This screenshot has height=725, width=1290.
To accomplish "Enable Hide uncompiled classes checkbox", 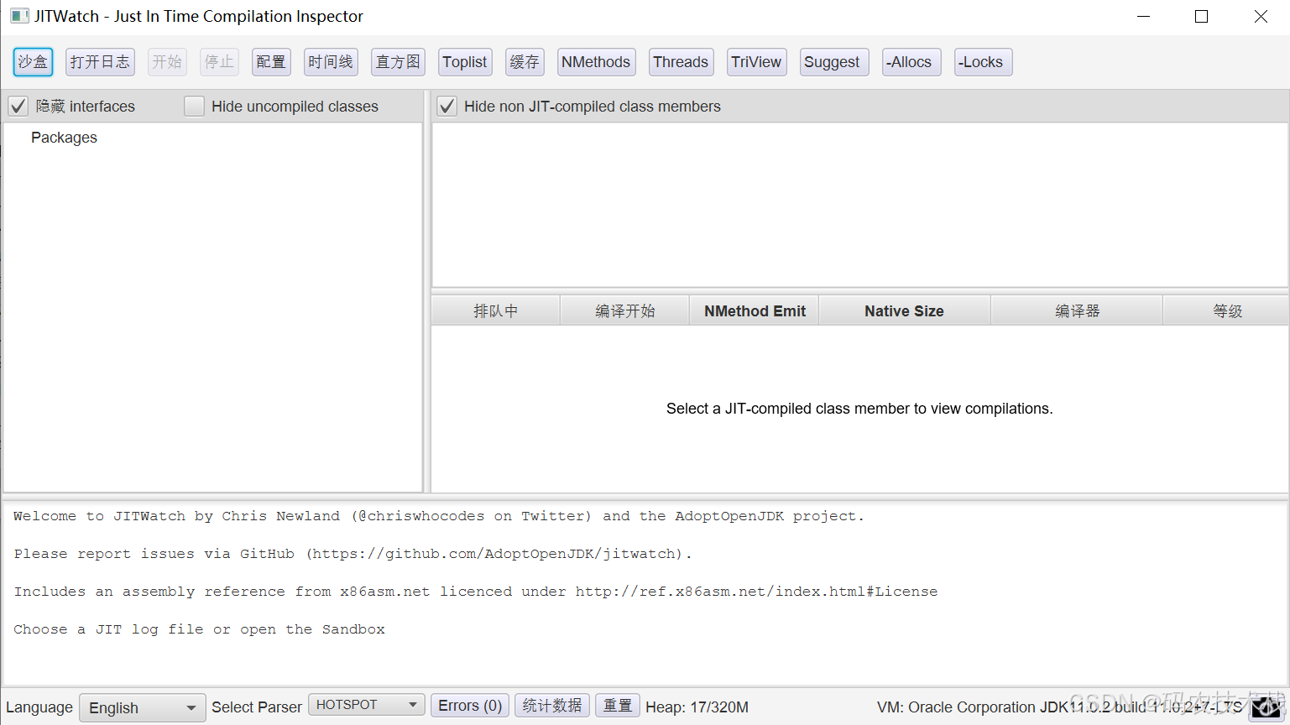I will [x=194, y=107].
